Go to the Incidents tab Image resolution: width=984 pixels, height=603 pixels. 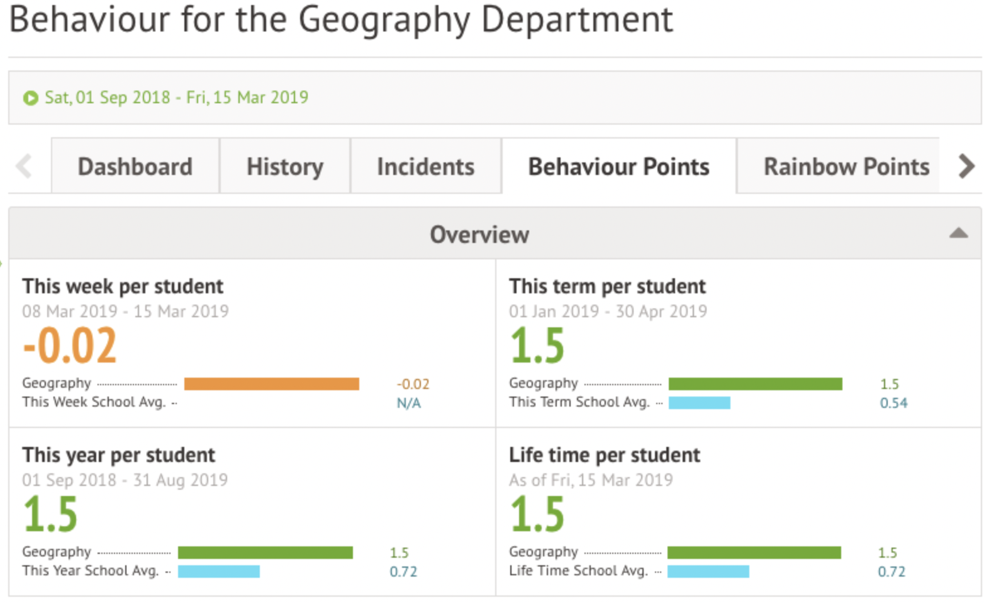pyautogui.click(x=425, y=167)
